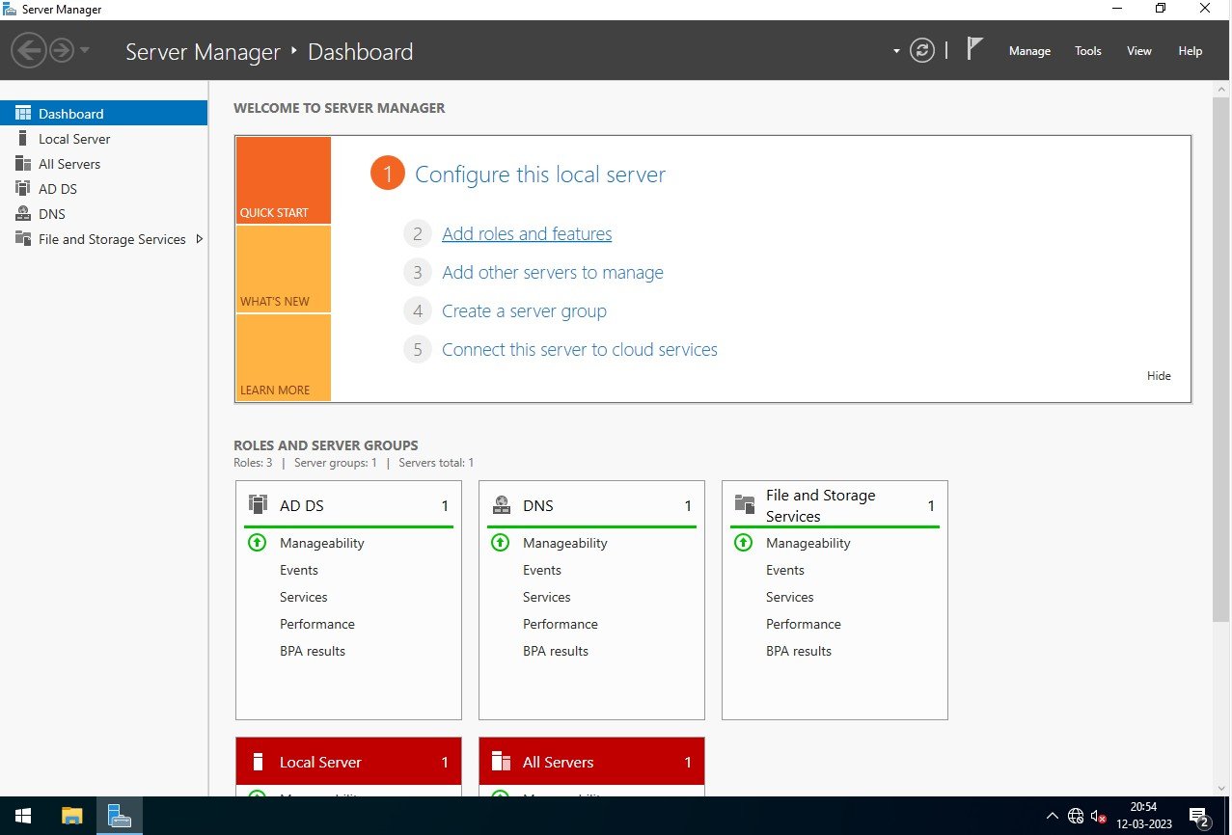Screen dimensions: 1232x835
Task: Select the LEARN MORE tile
Action: [284, 358]
